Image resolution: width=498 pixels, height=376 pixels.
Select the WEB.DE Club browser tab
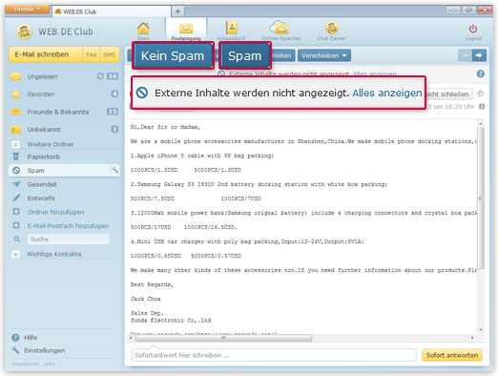[112, 11]
